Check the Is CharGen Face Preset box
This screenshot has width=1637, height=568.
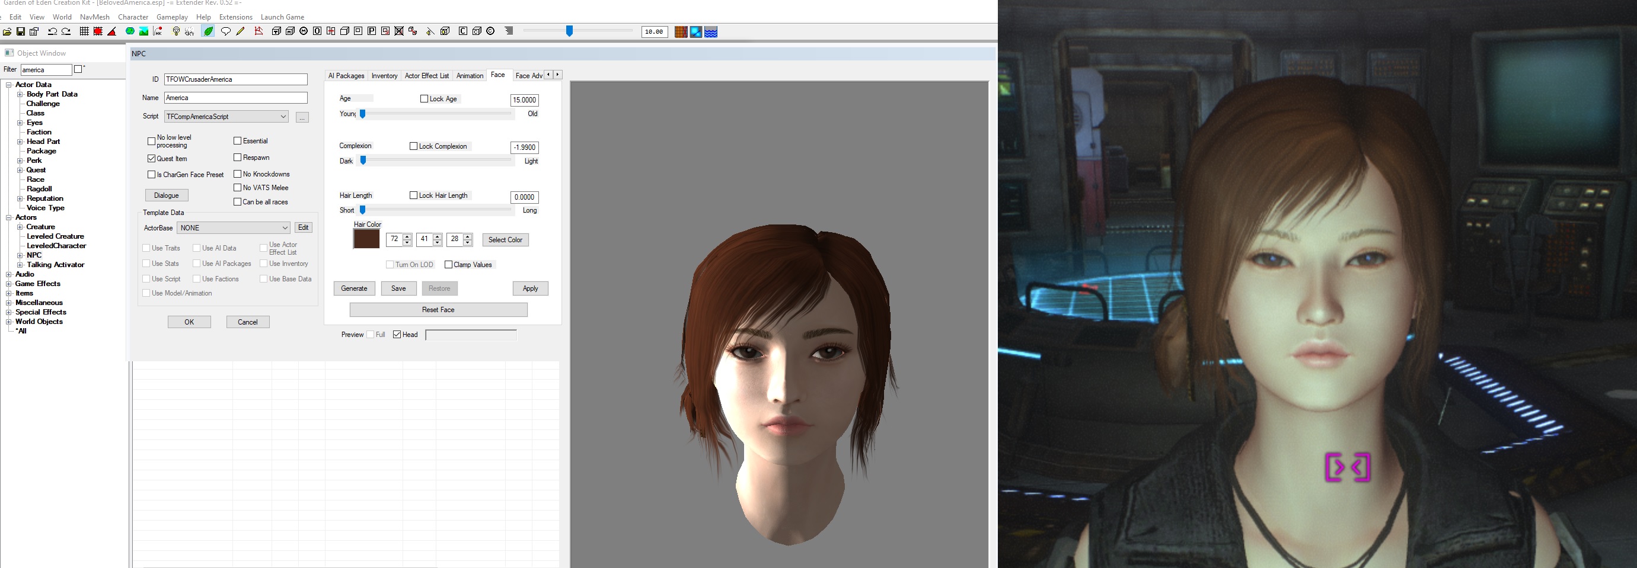151,175
